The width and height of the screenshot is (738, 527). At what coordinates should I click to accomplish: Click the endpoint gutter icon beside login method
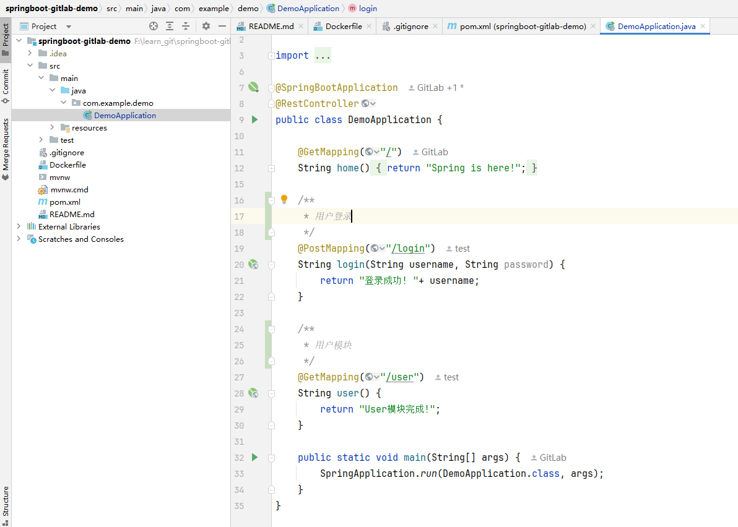point(254,265)
